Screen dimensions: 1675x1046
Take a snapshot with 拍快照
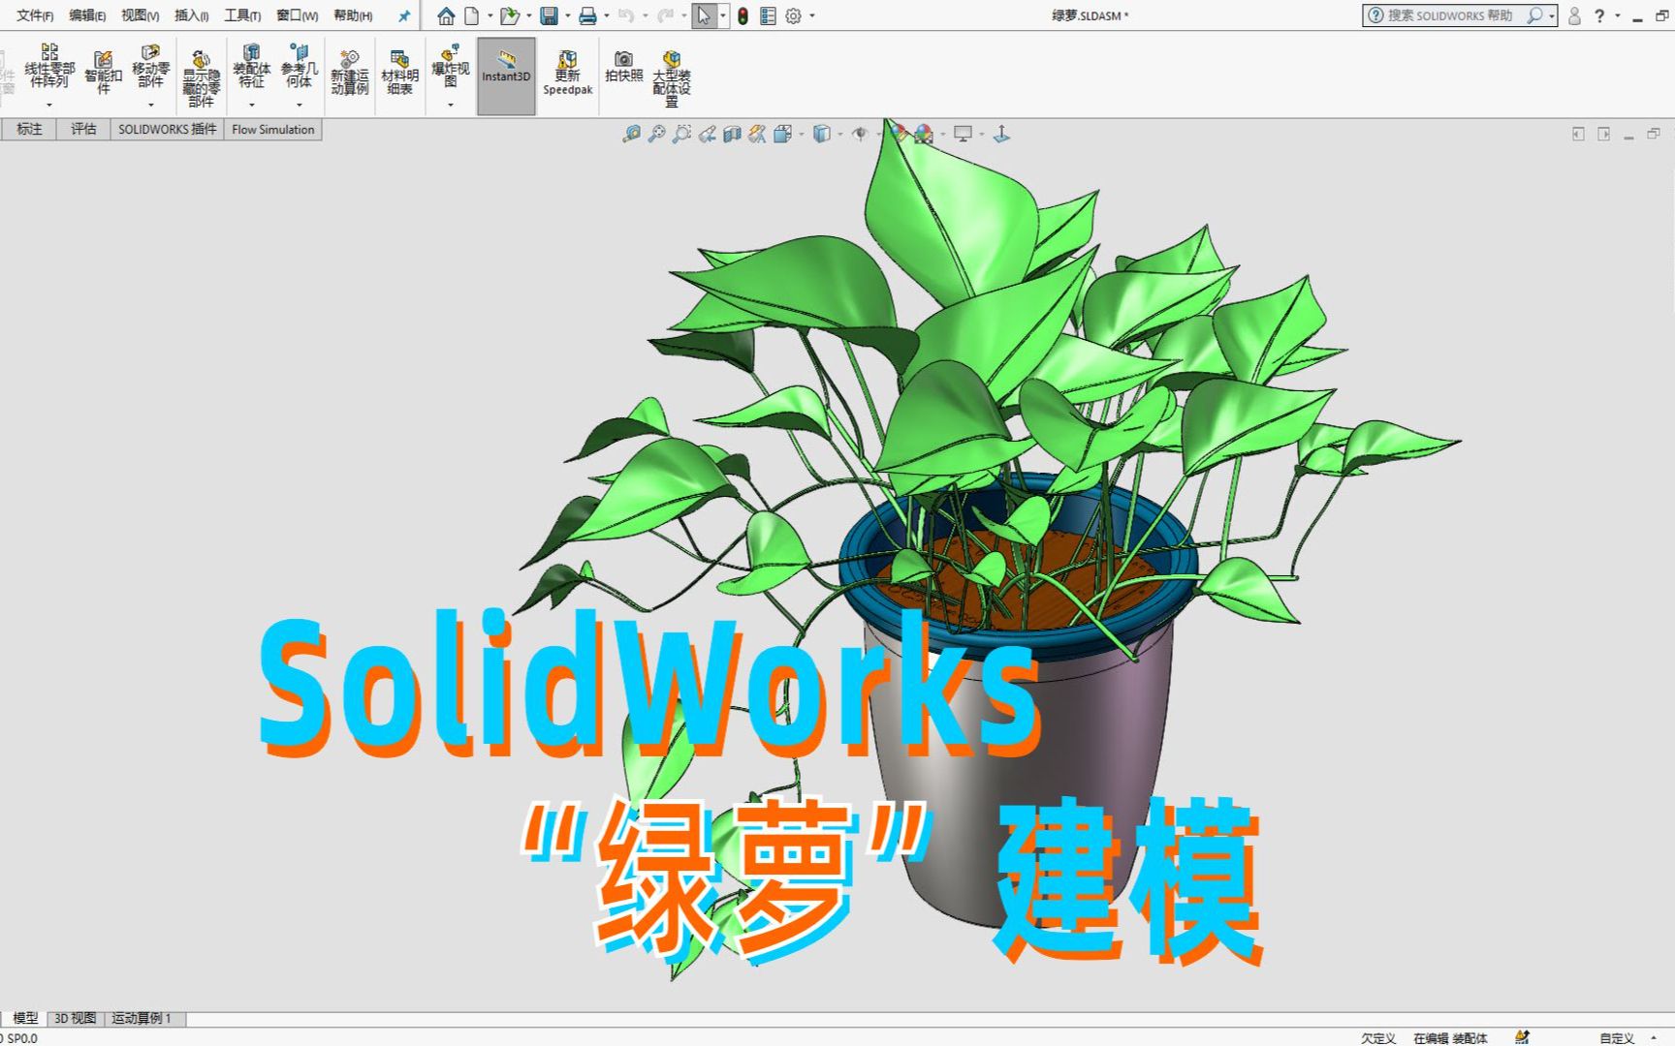[623, 67]
